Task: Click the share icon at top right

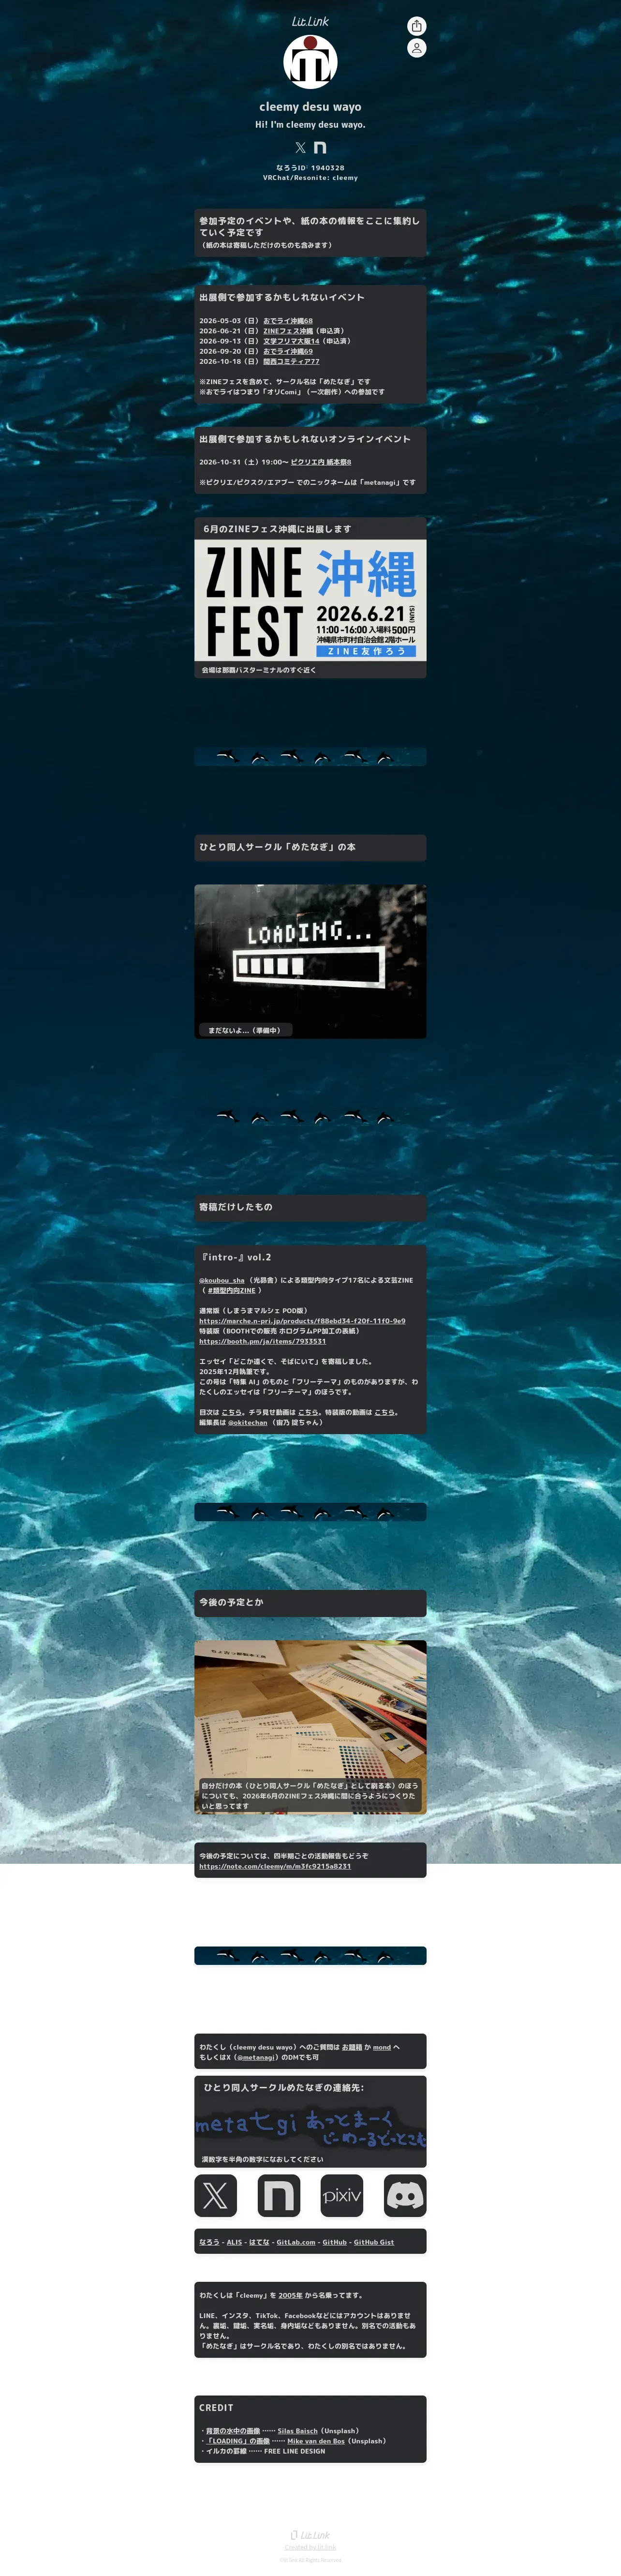Action: click(x=417, y=26)
